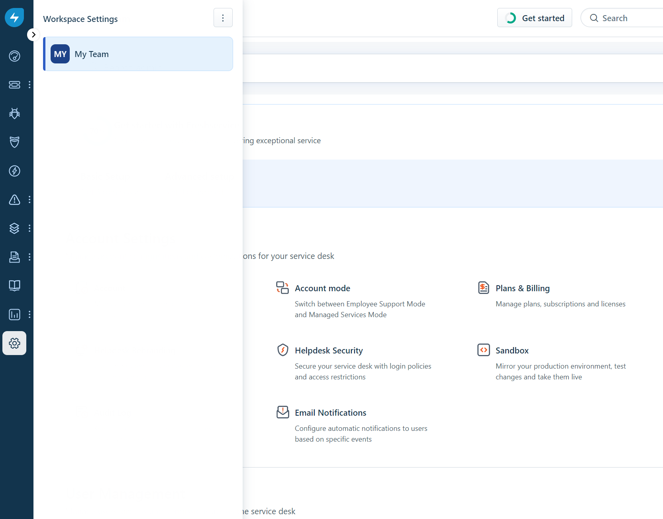Viewport: 663px width, 519px height.
Task: Click 'Configure automatic notifications to users' text
Action: (x=361, y=428)
